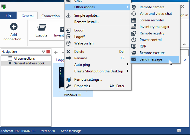
Task: Launch RDP from the submenu
Action: [x=143, y=46]
